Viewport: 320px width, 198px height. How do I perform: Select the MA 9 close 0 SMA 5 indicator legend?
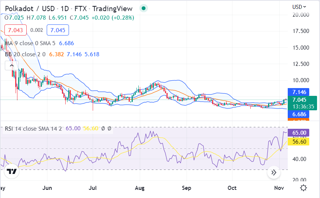[x=30, y=43]
